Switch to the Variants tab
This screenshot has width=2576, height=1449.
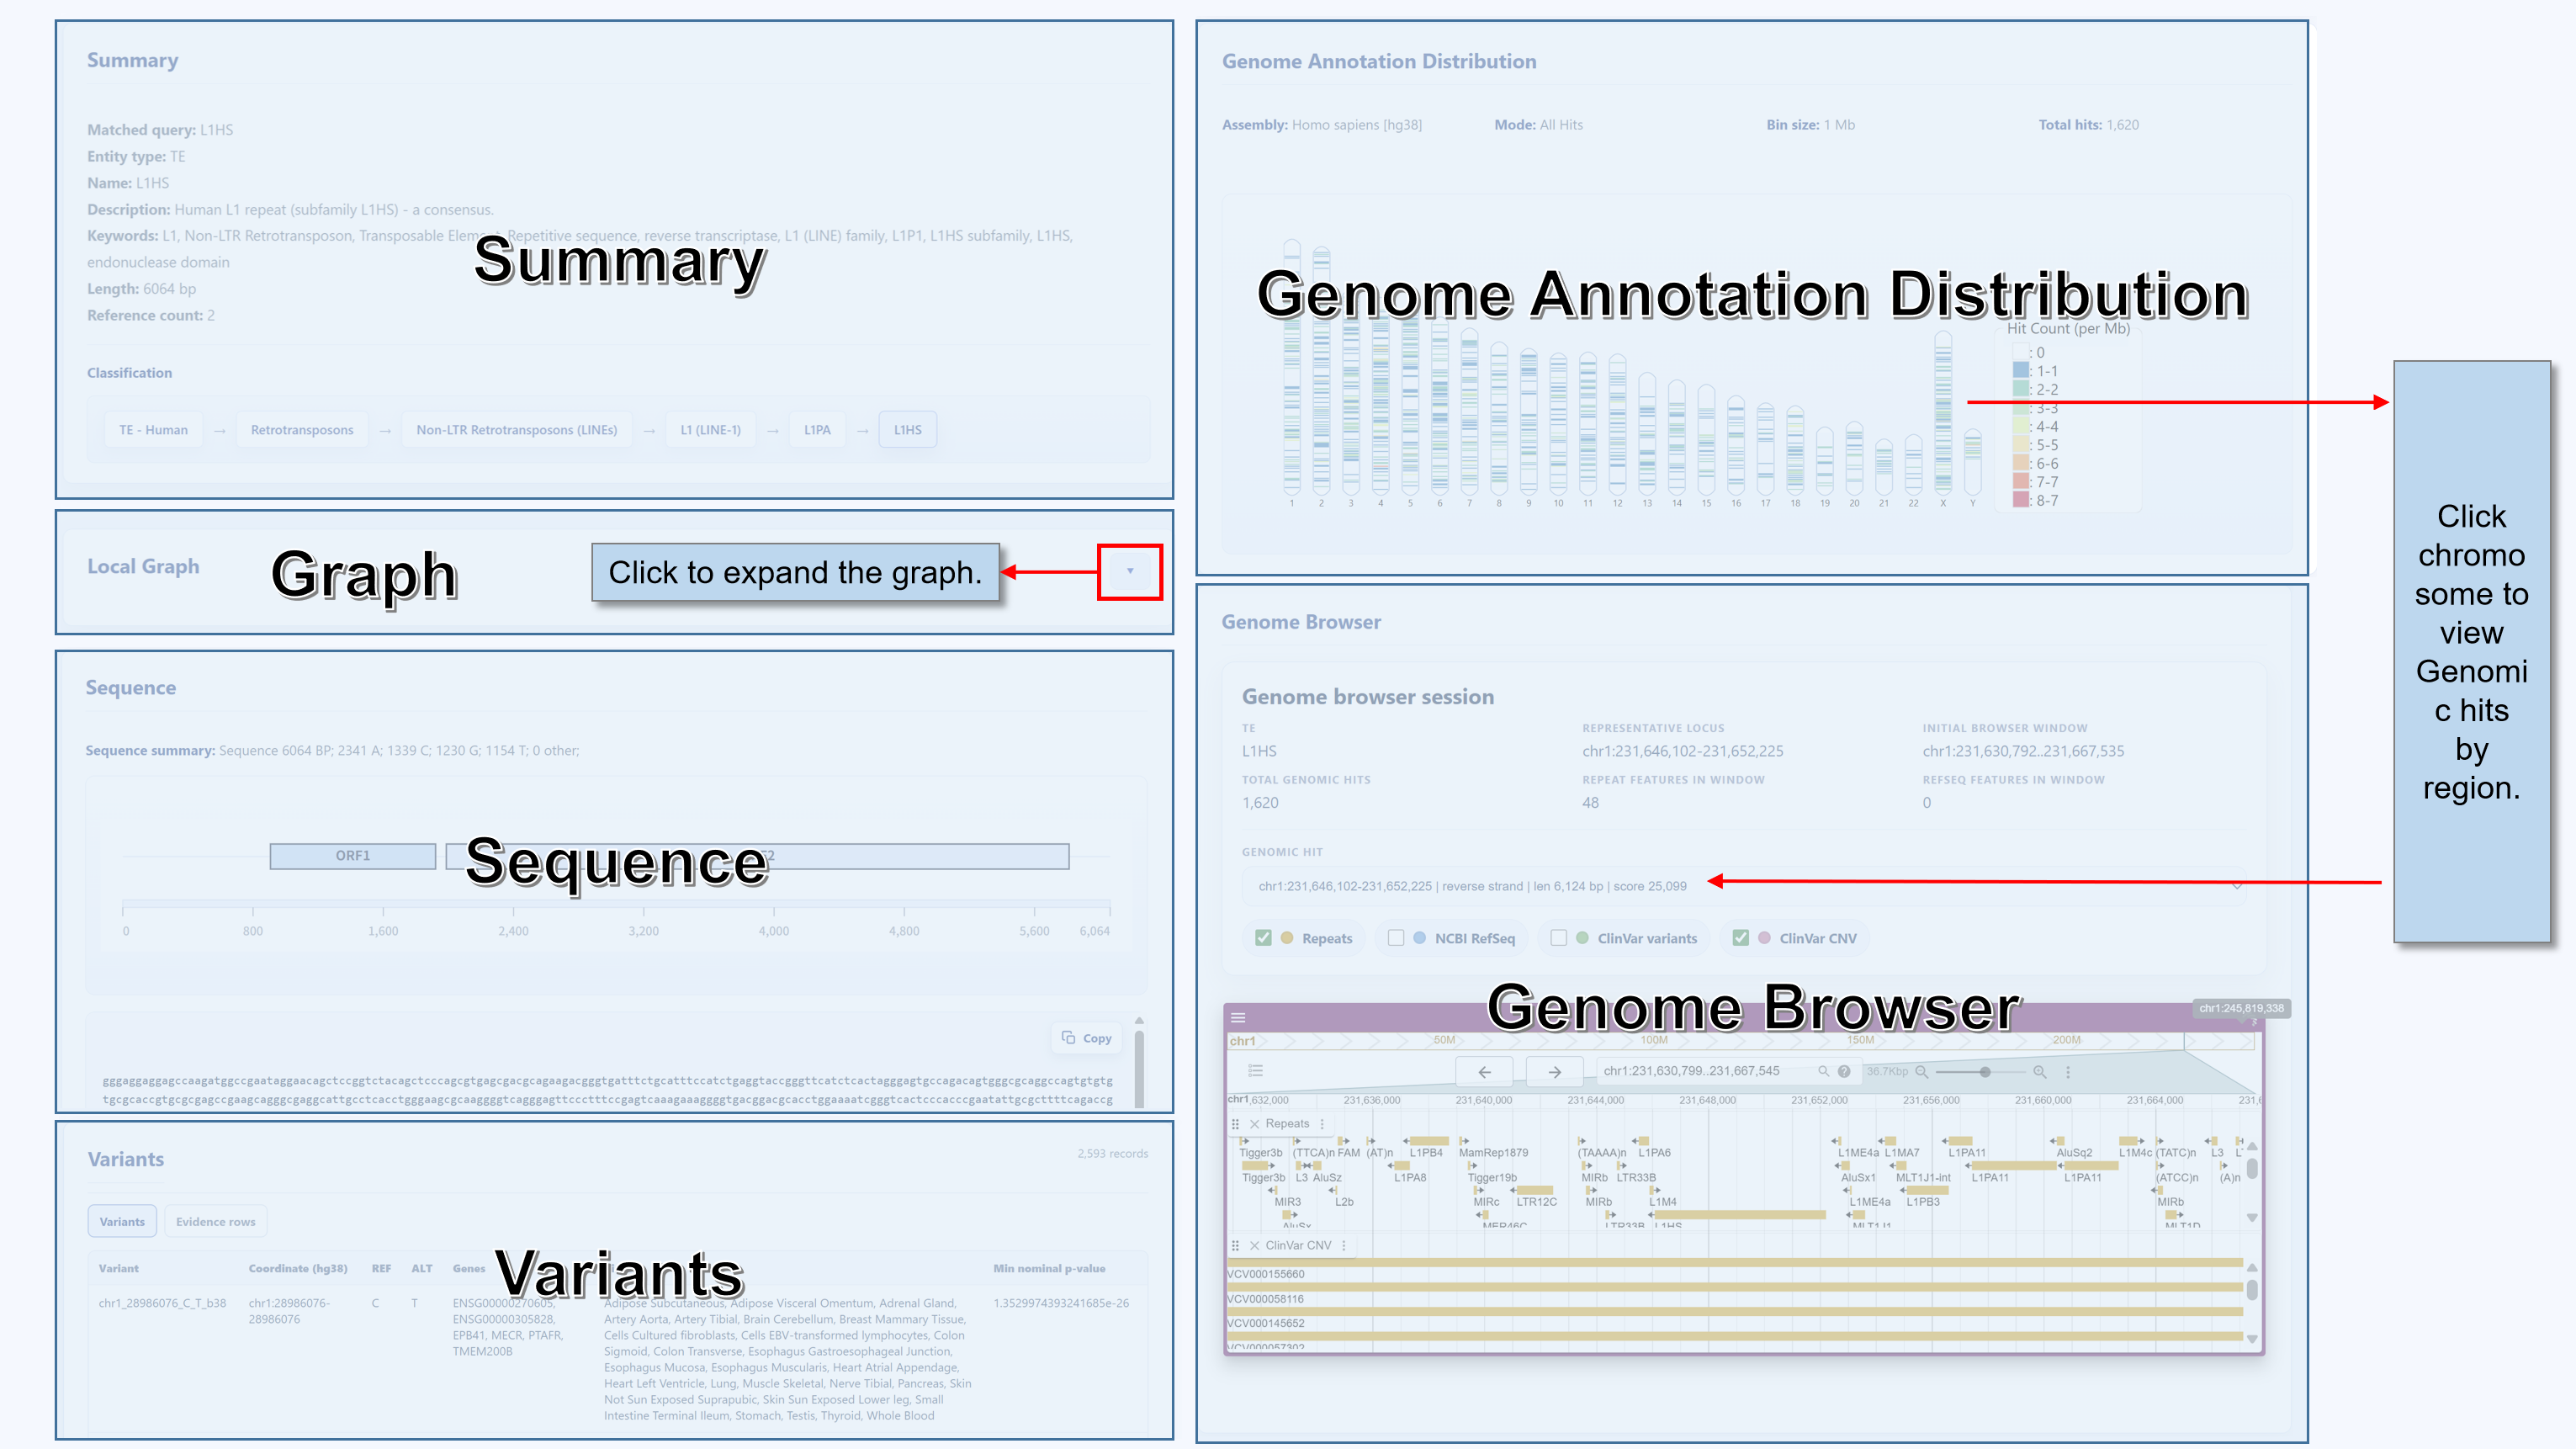point(122,1221)
